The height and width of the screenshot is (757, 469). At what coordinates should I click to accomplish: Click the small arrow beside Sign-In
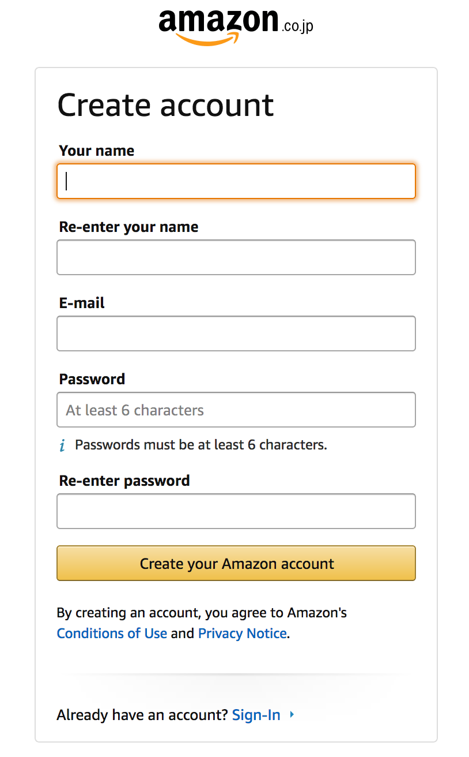pyautogui.click(x=292, y=715)
